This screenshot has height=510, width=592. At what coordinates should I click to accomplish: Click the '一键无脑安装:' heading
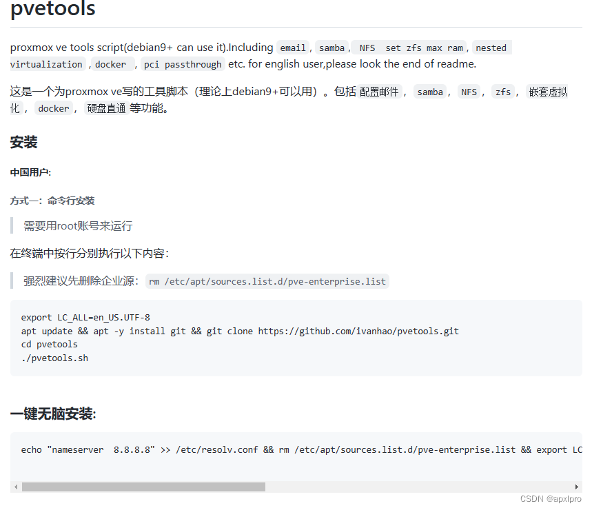(53, 414)
